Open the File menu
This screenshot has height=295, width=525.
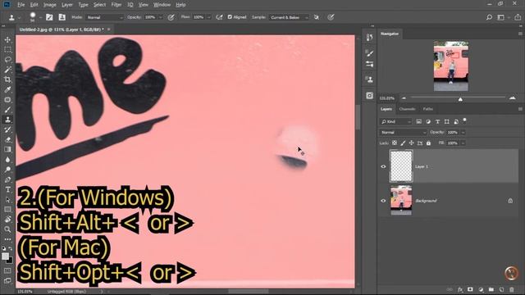point(21,5)
